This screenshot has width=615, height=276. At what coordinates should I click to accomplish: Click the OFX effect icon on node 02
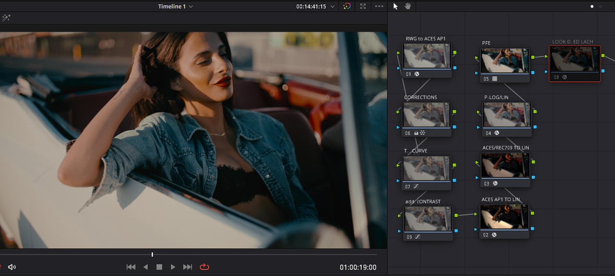coord(494,235)
